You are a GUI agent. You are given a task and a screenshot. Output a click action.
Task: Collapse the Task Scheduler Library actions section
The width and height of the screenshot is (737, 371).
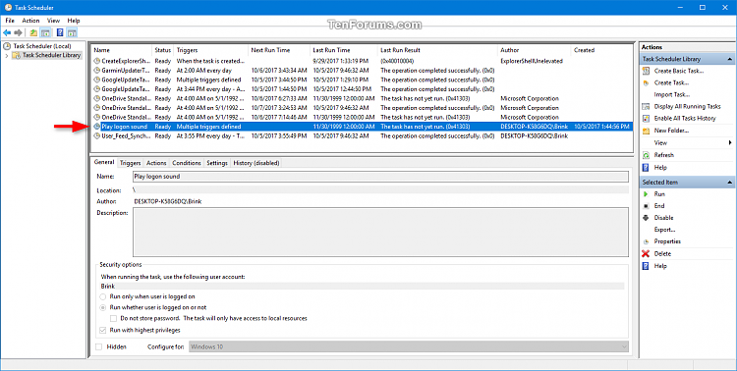tap(729, 59)
